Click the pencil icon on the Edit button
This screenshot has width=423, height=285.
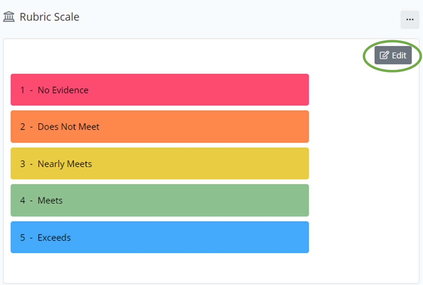click(384, 55)
